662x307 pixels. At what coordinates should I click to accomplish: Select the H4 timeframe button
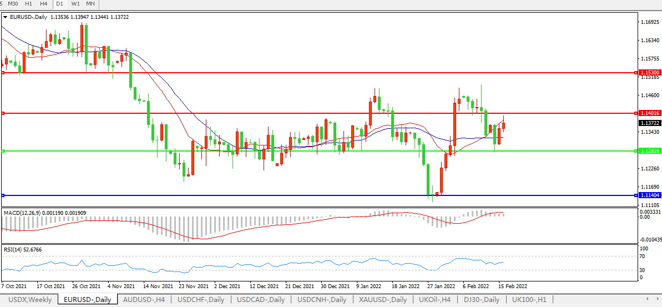coord(43,4)
